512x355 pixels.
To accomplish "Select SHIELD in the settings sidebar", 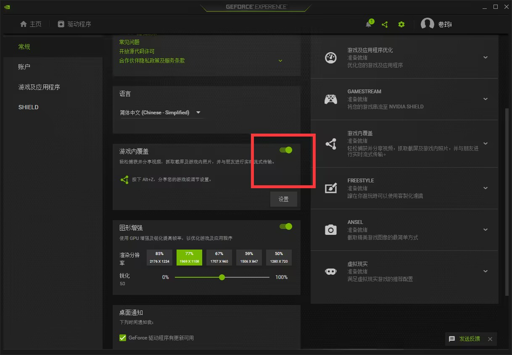I will tap(29, 107).
